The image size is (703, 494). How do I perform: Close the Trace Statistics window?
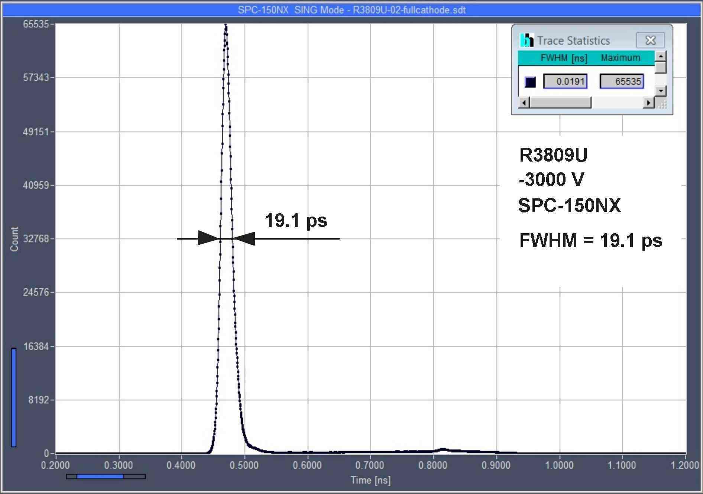coord(650,40)
